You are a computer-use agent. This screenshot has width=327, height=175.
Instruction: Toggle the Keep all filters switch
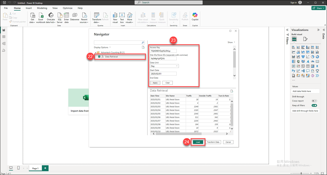(x=314, y=106)
